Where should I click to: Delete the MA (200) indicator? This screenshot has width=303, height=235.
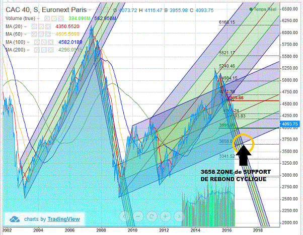point(51,50)
